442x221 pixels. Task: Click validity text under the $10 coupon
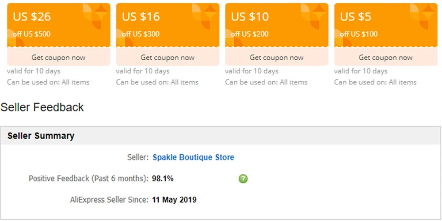tap(251, 71)
